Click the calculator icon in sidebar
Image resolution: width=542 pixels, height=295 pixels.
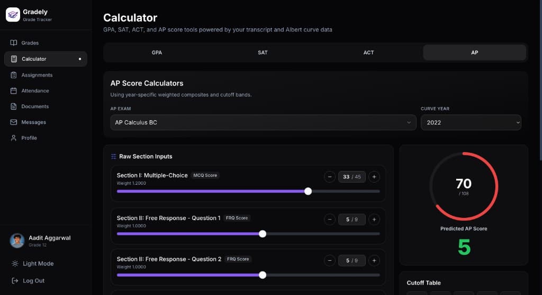[x=14, y=59]
